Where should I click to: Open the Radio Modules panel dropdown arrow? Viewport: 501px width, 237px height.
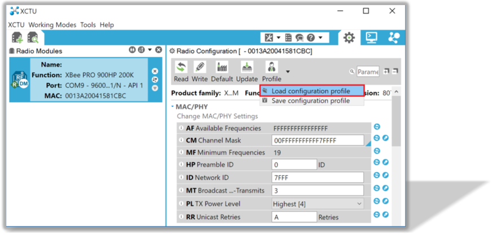click(150, 50)
